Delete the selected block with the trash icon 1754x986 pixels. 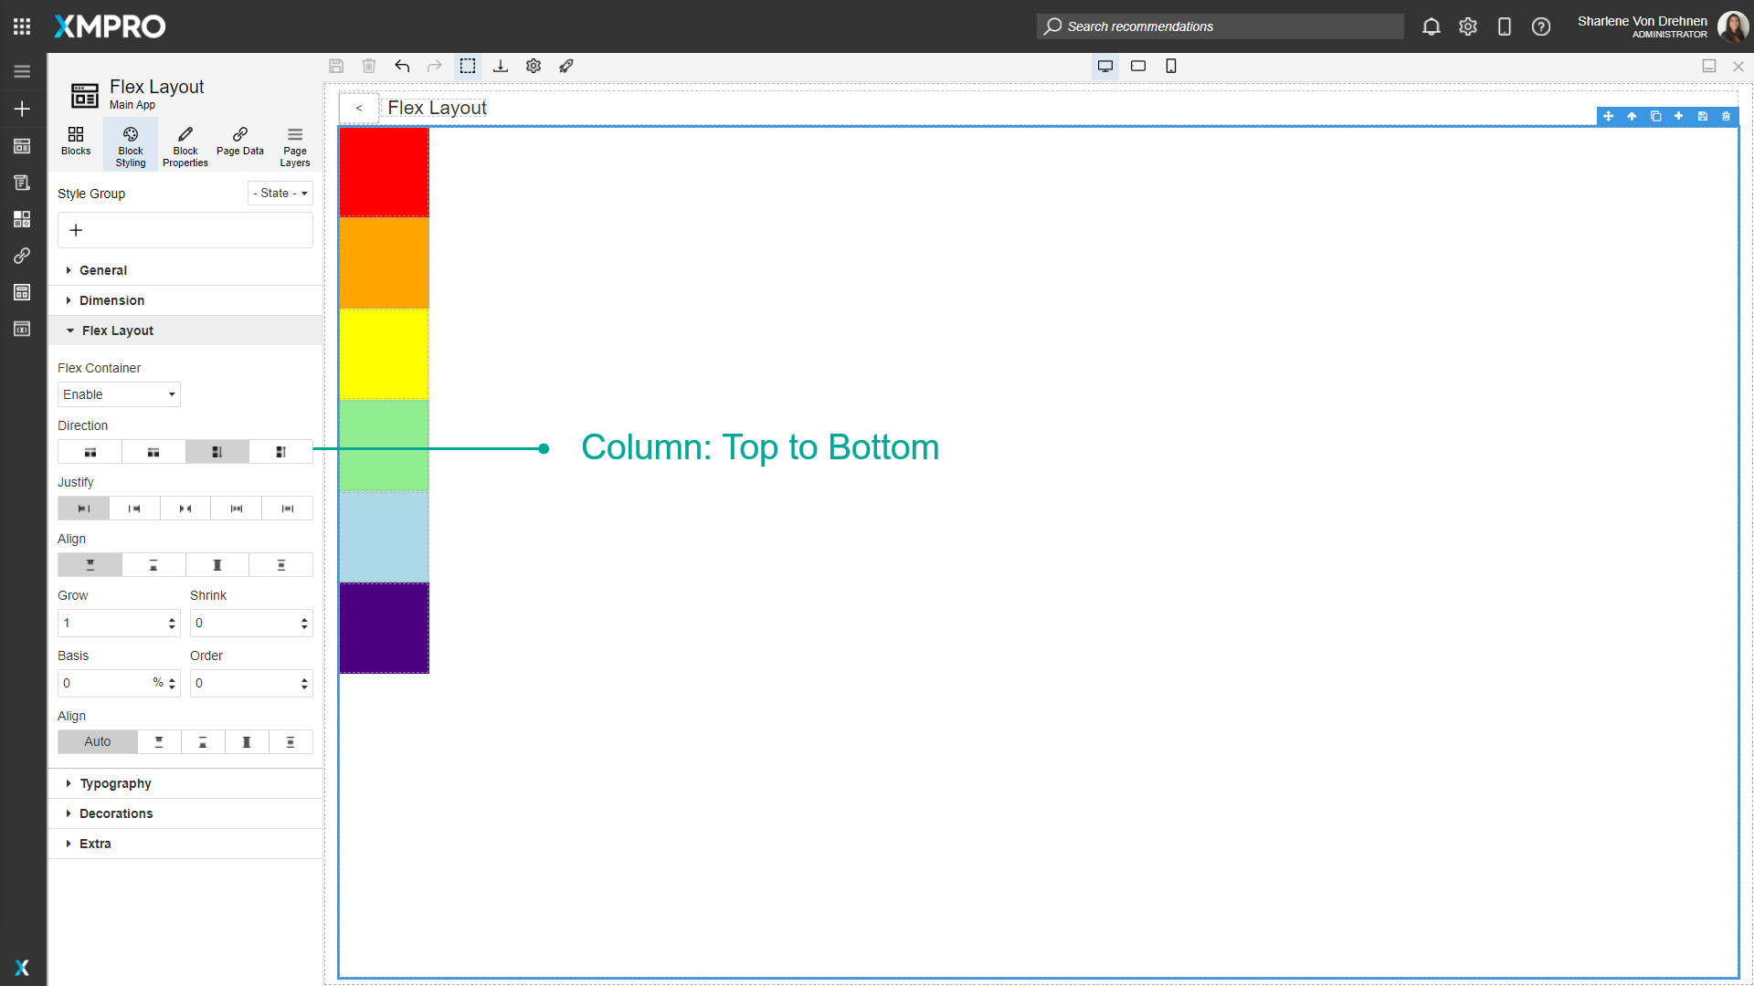point(1726,117)
